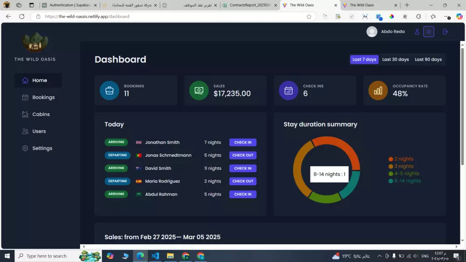
Task: Click the ARRIVING tag for David Smith
Action: coord(116,168)
